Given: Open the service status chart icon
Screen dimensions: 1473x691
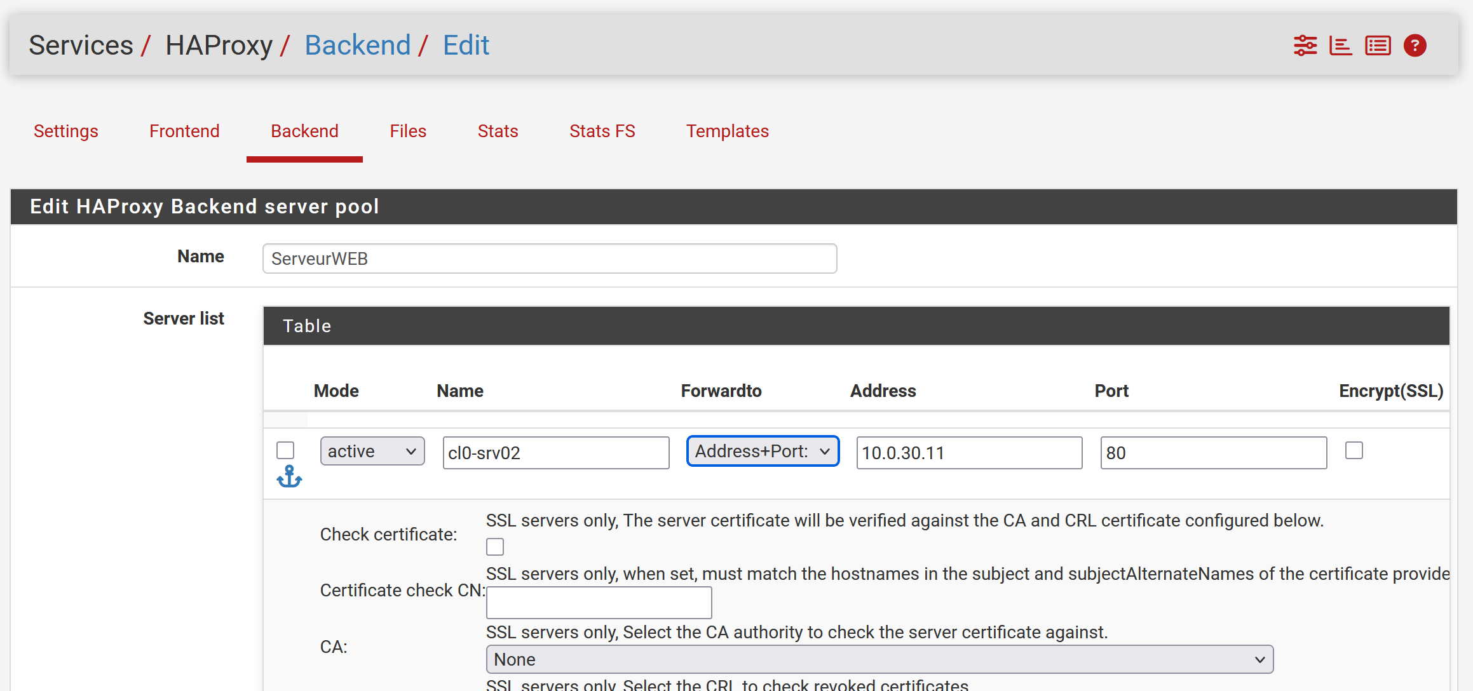Looking at the screenshot, I should coord(1341,46).
